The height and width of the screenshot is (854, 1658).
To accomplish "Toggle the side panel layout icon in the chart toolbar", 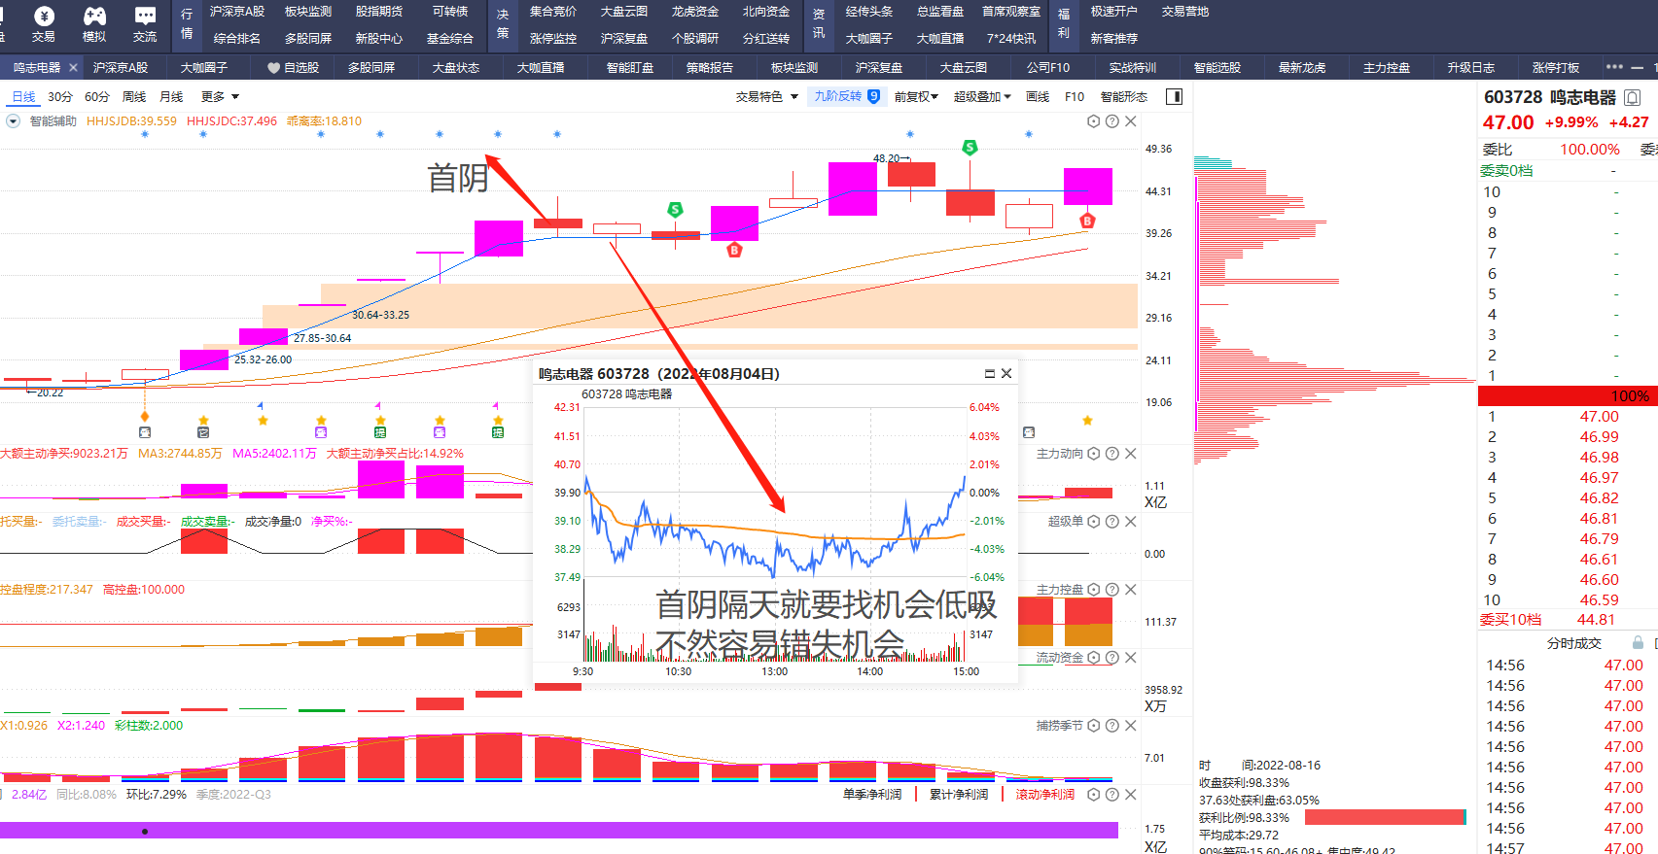I will [1174, 96].
